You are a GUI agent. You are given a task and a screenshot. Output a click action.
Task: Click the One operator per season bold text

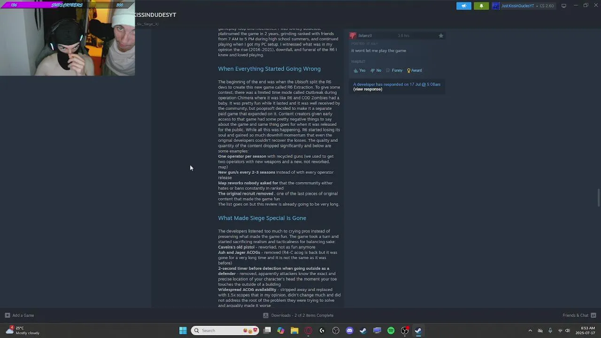(x=242, y=156)
